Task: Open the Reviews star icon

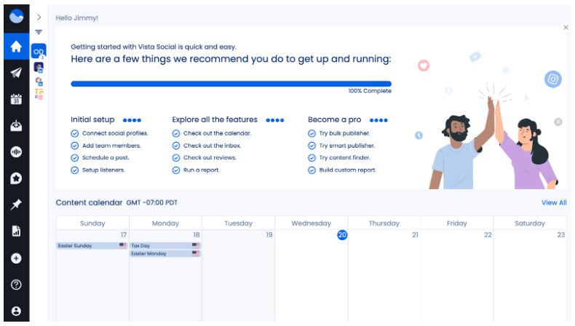Action: (x=16, y=178)
